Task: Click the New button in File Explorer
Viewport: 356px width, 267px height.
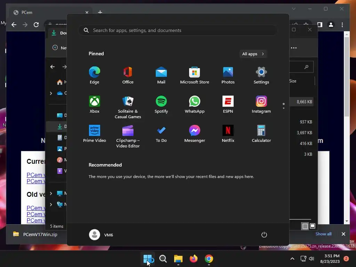Action: click(59, 48)
